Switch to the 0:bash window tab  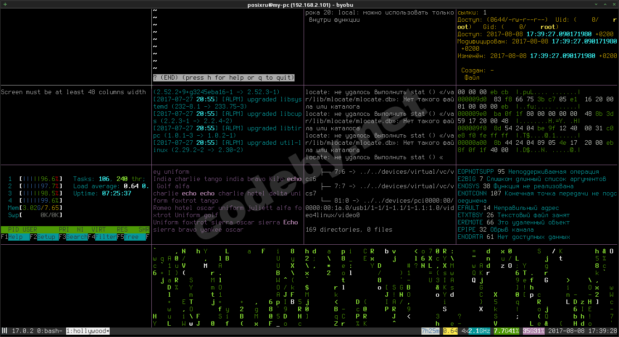pos(49,331)
